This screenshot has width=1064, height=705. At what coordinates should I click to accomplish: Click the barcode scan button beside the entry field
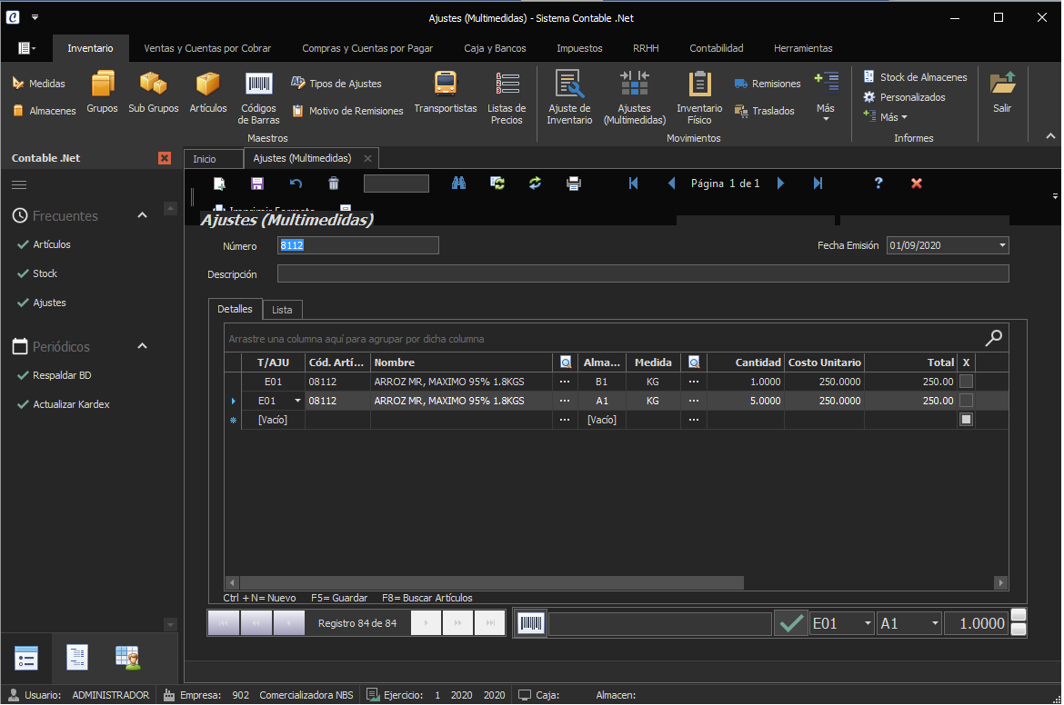coord(531,623)
